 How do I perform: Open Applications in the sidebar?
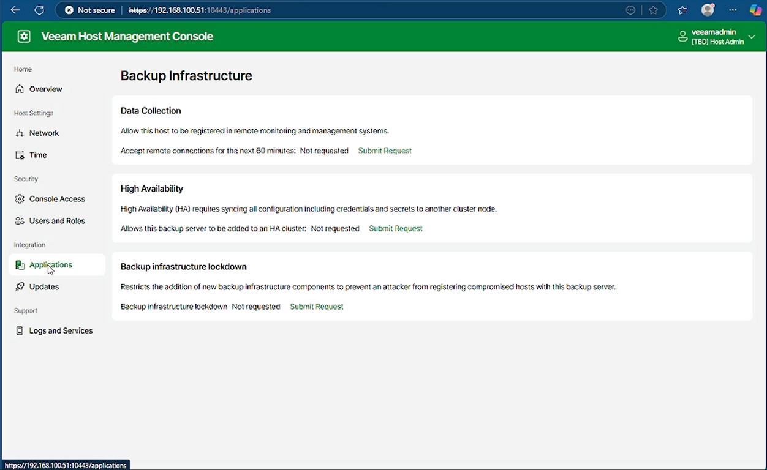coord(50,265)
